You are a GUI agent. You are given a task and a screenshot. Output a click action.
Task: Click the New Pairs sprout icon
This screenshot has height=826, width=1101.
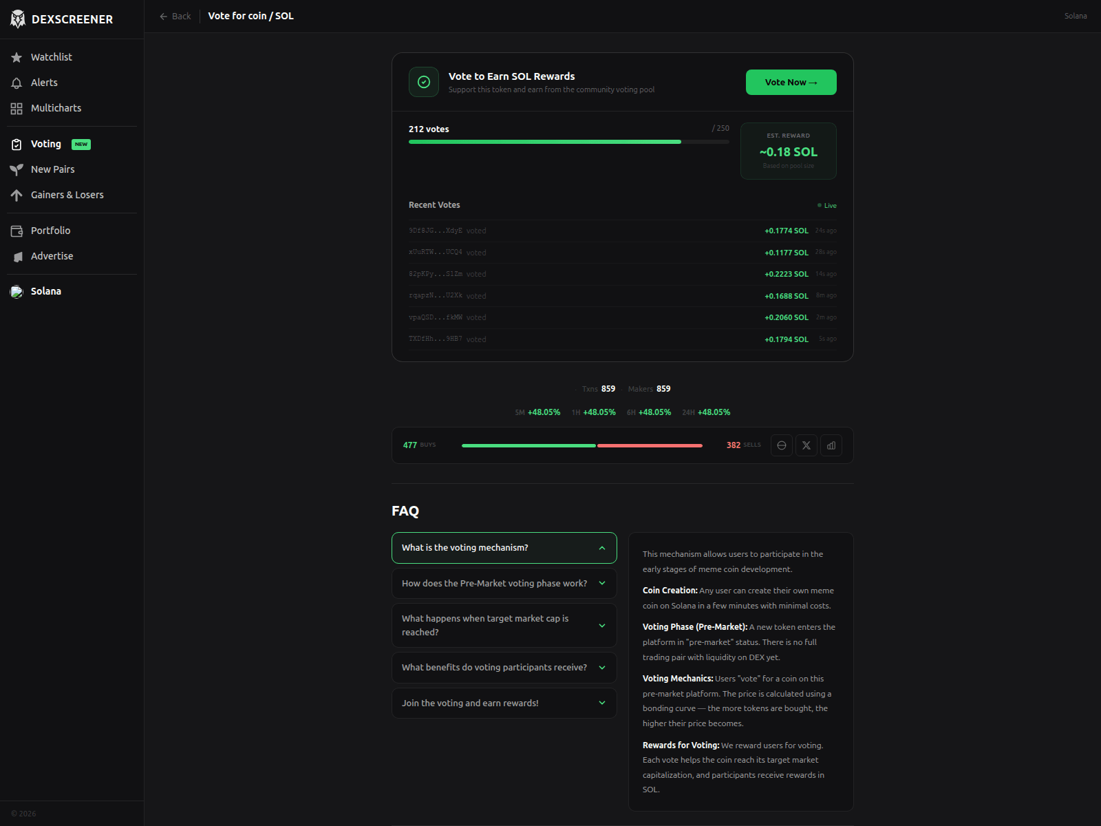[17, 169]
